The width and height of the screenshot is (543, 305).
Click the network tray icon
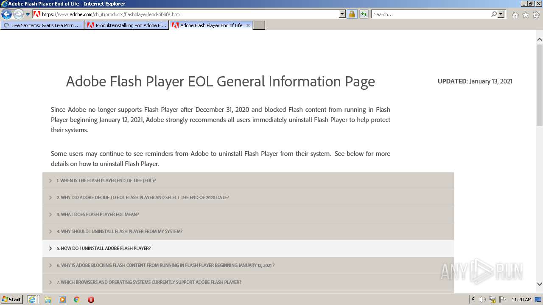click(493, 299)
